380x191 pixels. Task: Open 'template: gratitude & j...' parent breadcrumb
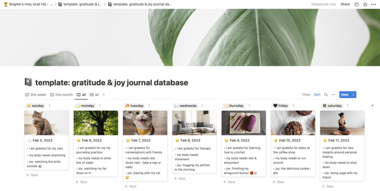[80, 5]
